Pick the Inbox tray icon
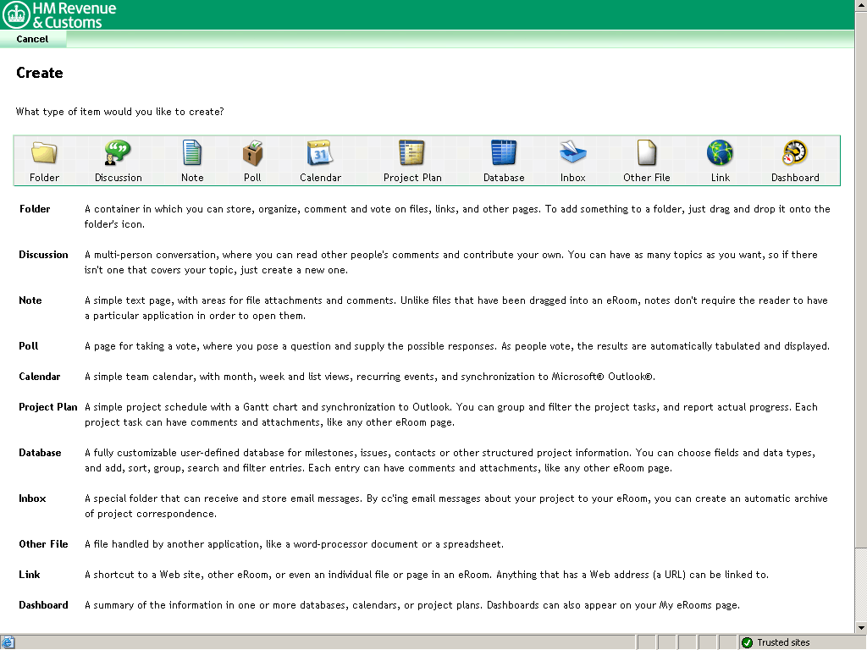The image size is (867, 650). pyautogui.click(x=572, y=153)
